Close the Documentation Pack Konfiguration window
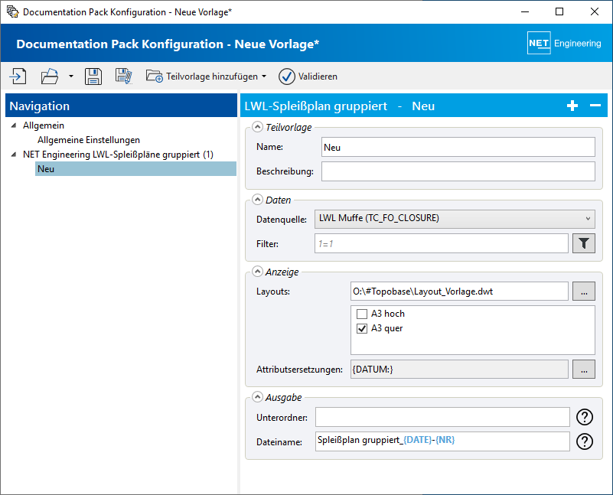This screenshot has height=495, width=613. tap(594, 11)
